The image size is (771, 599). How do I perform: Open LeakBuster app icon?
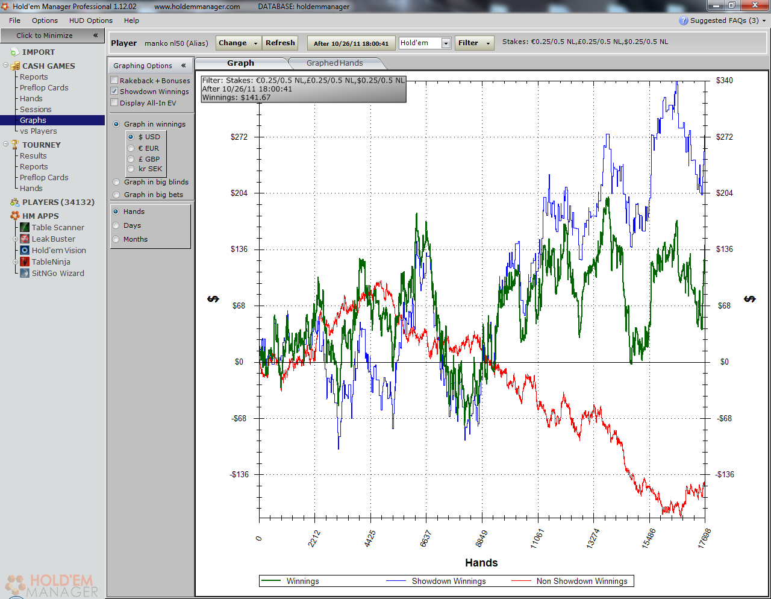(25, 239)
